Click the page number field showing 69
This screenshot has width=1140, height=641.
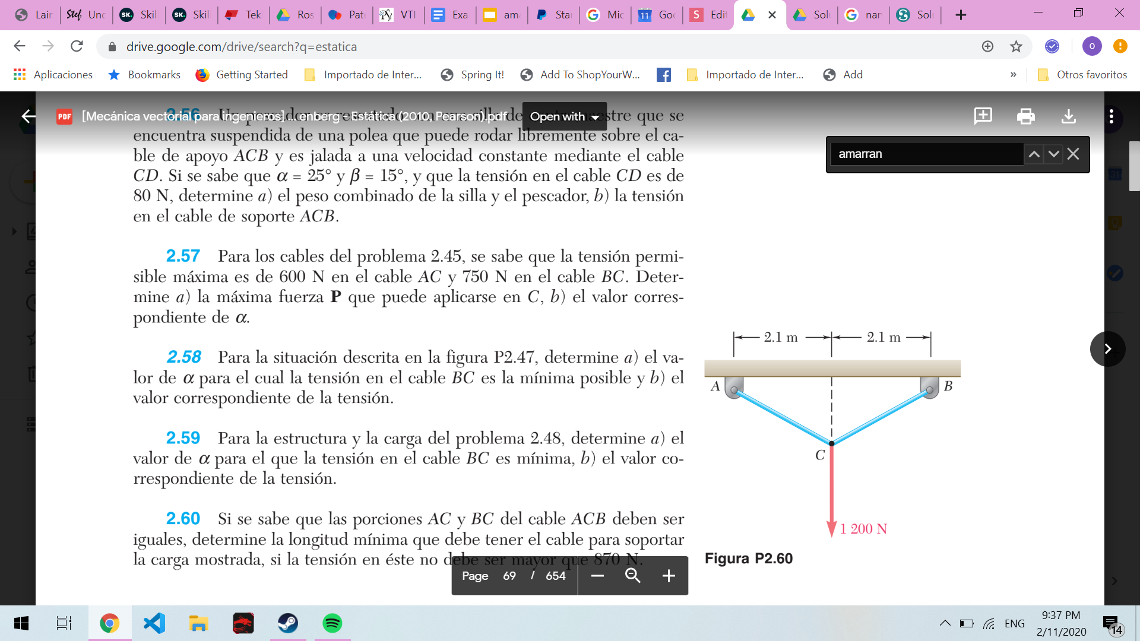pos(509,576)
